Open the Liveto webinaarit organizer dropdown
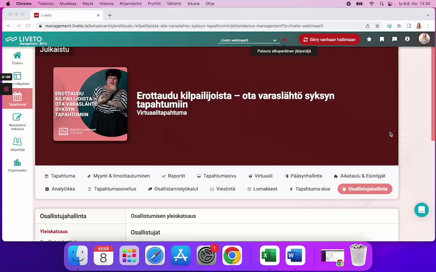The height and width of the screenshot is (272, 436). pos(249,40)
